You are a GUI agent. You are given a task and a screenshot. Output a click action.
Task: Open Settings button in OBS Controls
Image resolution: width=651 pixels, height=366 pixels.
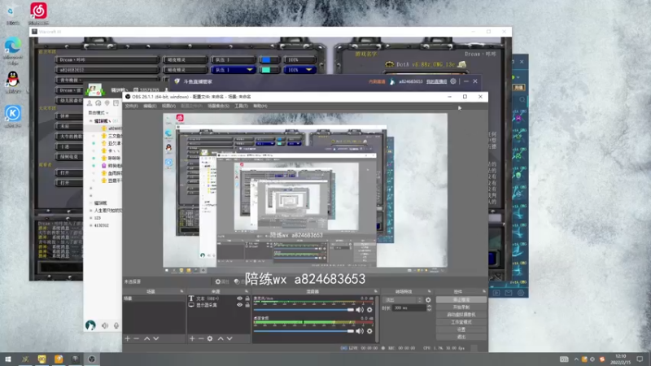coord(461,329)
